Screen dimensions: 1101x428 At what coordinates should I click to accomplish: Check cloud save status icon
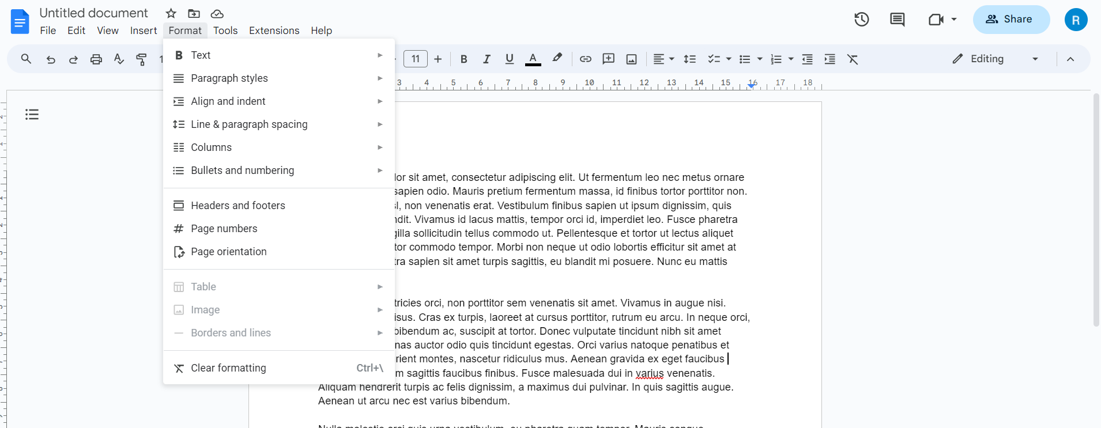pos(217,13)
